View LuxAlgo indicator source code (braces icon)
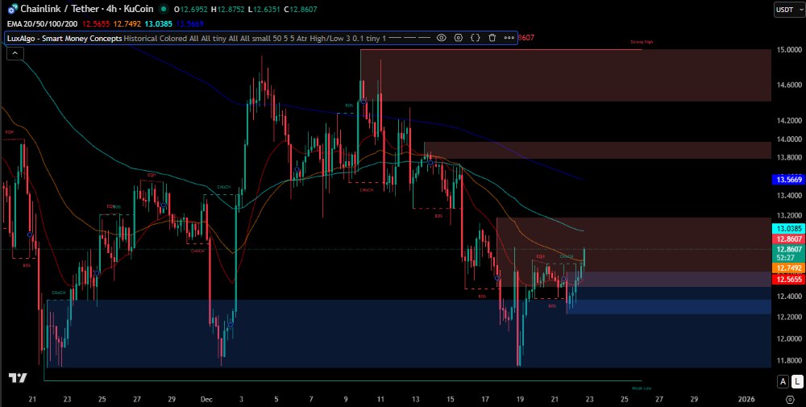 476,37
